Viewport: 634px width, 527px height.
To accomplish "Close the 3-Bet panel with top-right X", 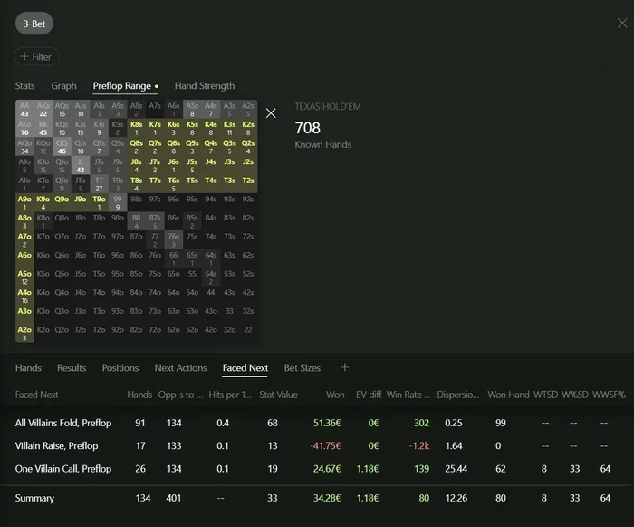I will pos(622,23).
